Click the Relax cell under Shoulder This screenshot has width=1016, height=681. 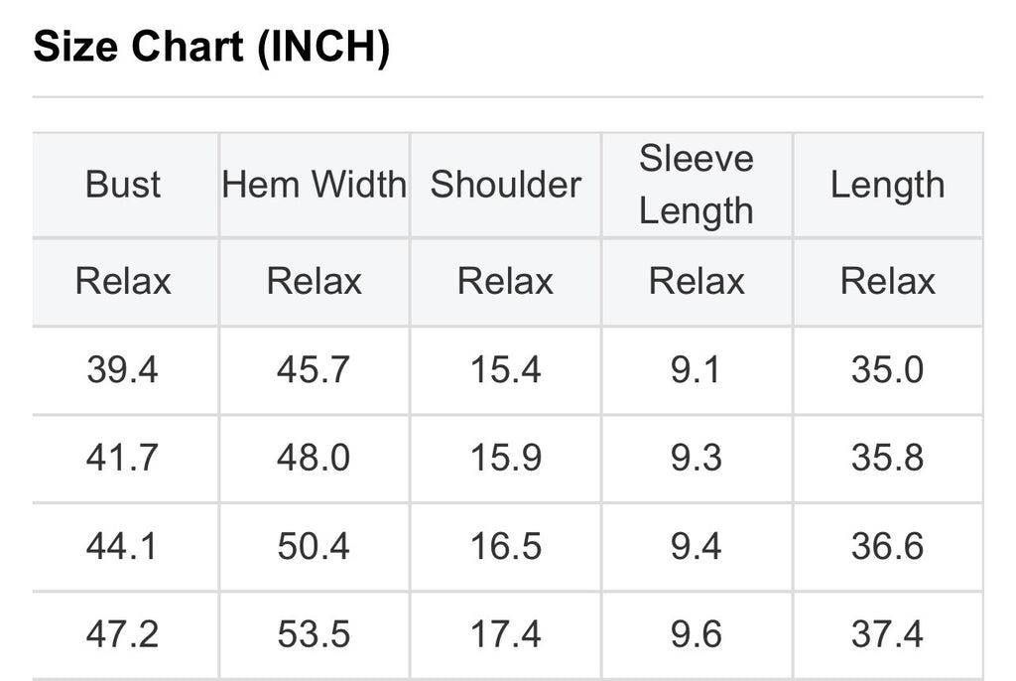pyautogui.click(x=505, y=282)
